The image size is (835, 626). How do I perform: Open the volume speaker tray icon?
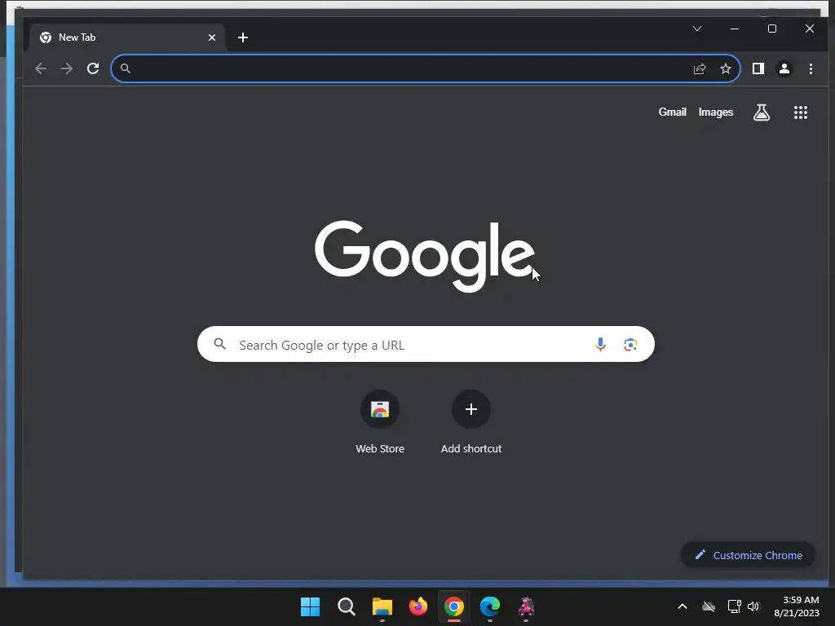(753, 606)
